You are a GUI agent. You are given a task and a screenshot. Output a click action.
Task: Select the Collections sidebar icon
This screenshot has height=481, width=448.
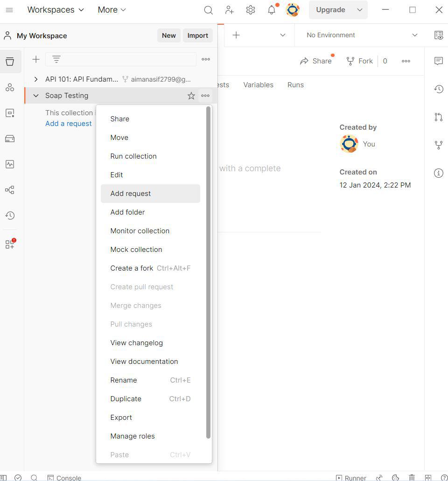click(10, 62)
